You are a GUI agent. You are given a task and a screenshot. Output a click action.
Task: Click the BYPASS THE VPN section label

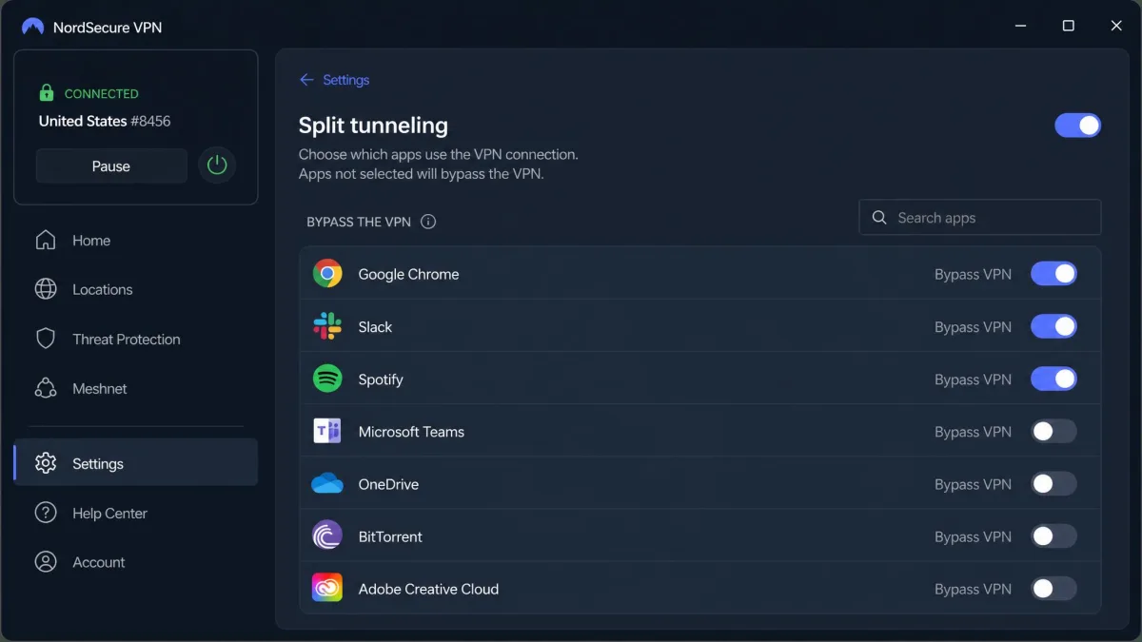(x=359, y=222)
